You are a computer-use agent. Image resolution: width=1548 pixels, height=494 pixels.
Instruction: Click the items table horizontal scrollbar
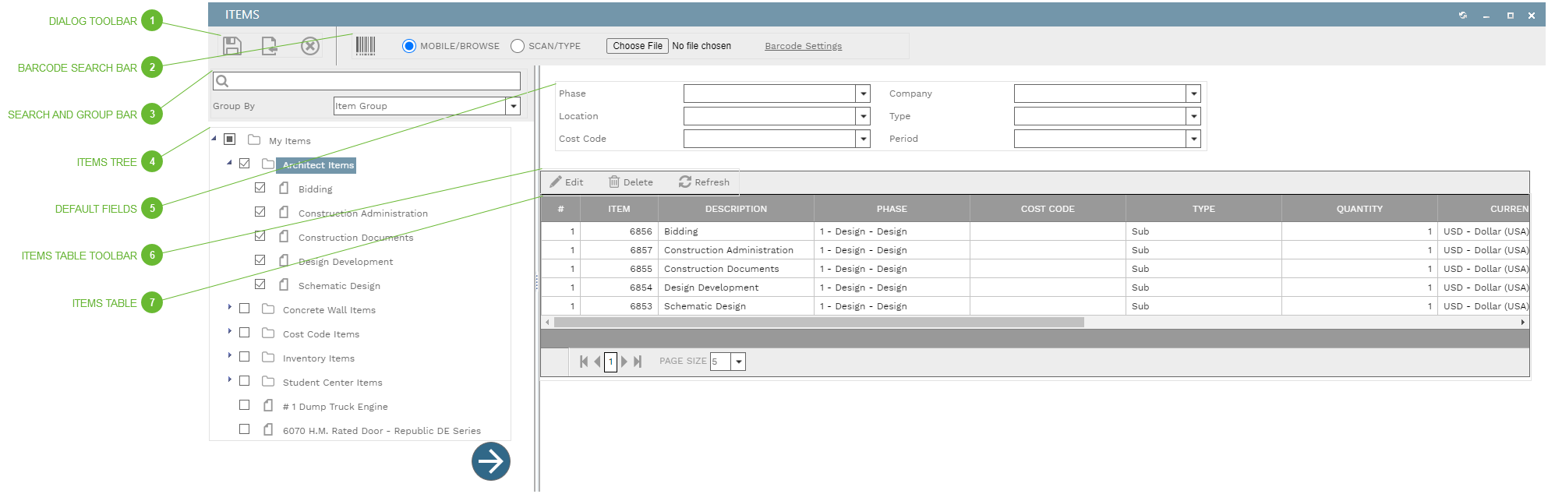pos(818,322)
